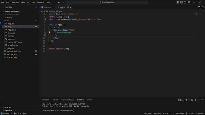This screenshot has height=115, width=205.
Task: Open README.md file
Action: point(12,57)
